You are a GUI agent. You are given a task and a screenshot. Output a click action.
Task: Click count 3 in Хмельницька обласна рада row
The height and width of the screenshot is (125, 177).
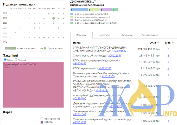tap(168, 56)
